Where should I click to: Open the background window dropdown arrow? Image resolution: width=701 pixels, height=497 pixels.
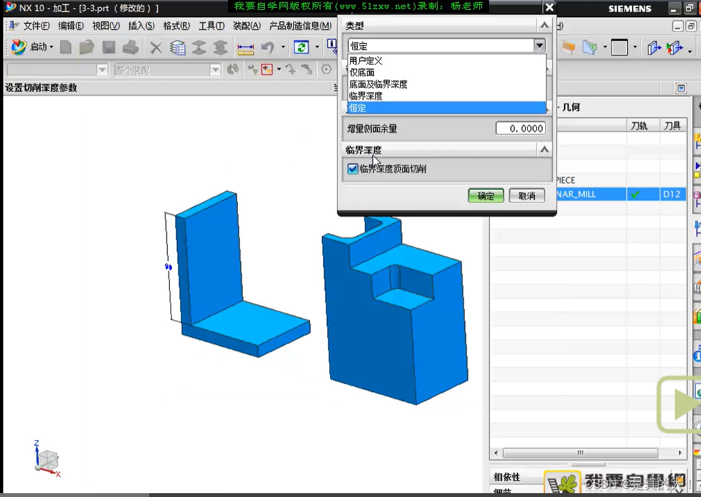635,47
